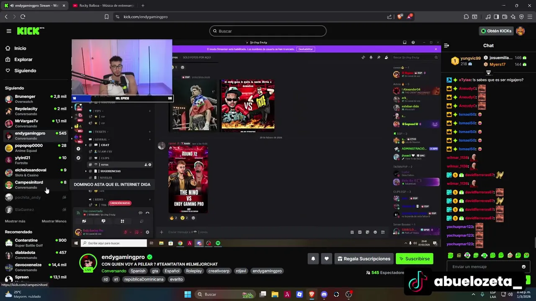Select the repúblicaDominicana tag
536x301 pixels.
coord(144,279)
